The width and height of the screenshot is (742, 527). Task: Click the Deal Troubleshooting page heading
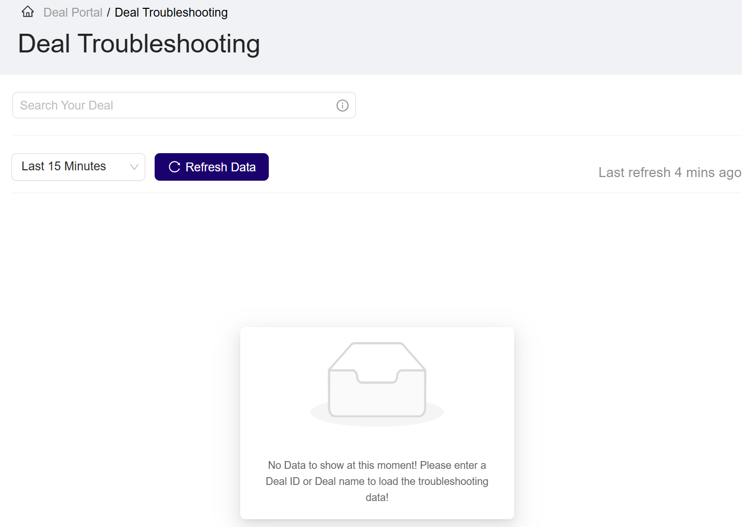(138, 44)
